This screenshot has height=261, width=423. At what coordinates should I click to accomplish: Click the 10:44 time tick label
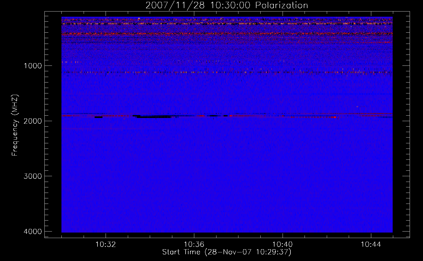(371, 245)
